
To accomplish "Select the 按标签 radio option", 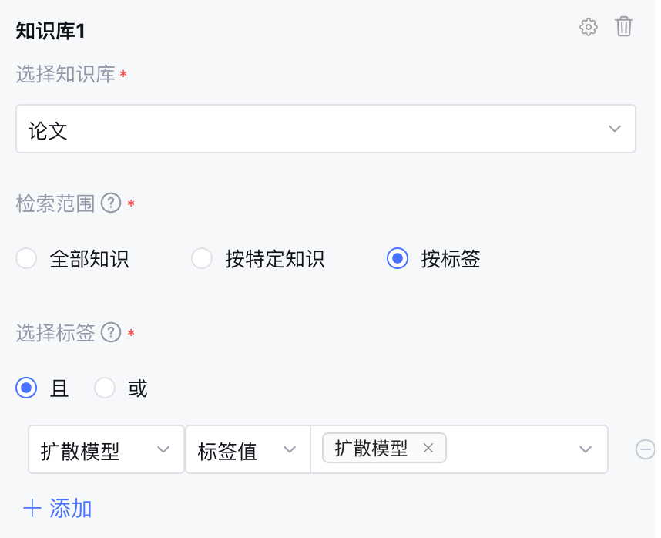I will coord(398,259).
